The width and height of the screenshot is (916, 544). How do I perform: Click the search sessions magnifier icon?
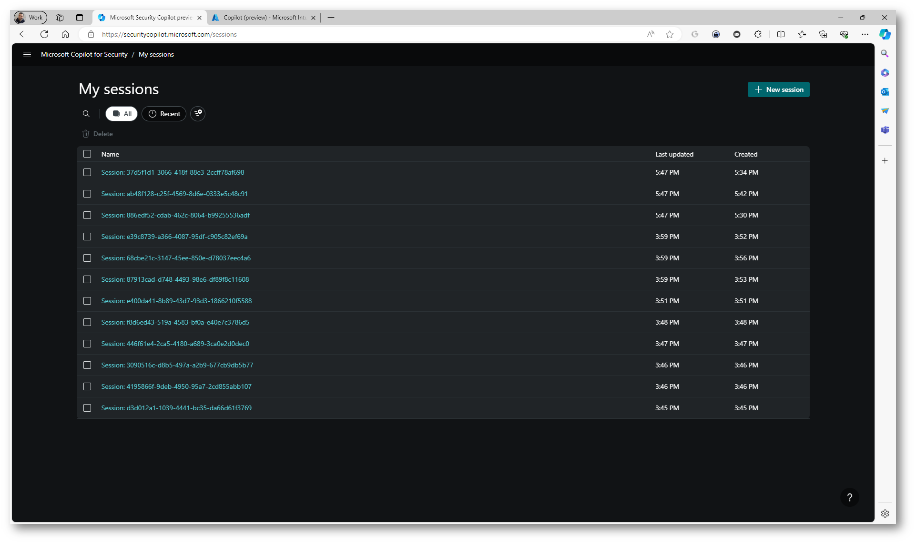(x=86, y=114)
